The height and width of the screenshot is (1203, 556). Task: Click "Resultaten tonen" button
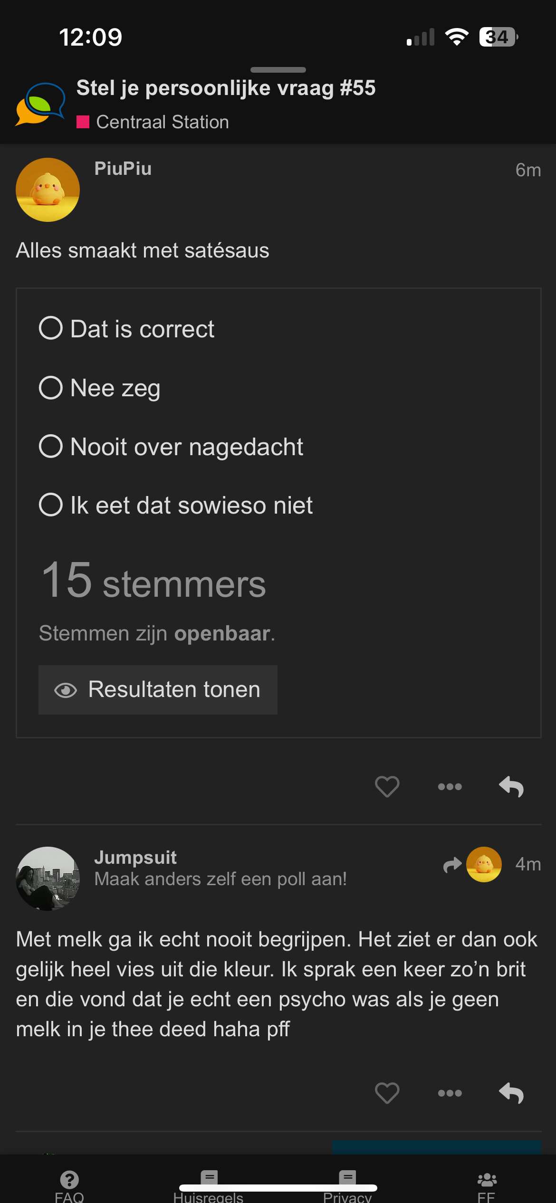pyautogui.click(x=158, y=690)
